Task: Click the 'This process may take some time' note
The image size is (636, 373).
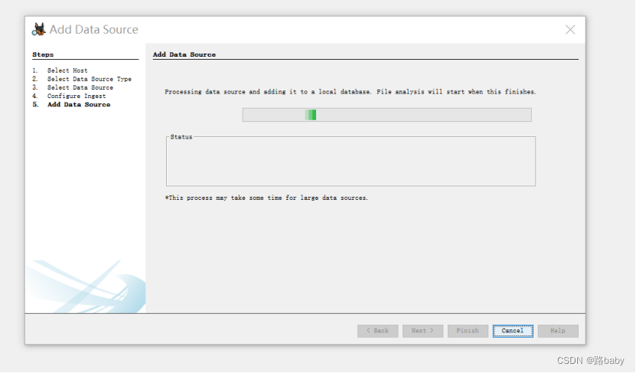Action: tap(266, 198)
